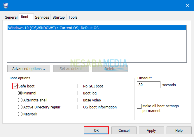Click the System Configuration title bar icon
The image size is (194, 137).
[x=6, y=6]
